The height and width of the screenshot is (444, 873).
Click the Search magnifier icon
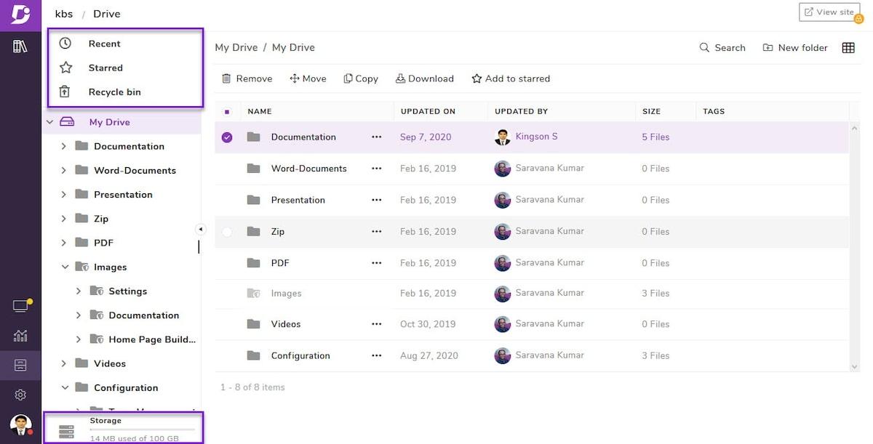click(x=704, y=48)
